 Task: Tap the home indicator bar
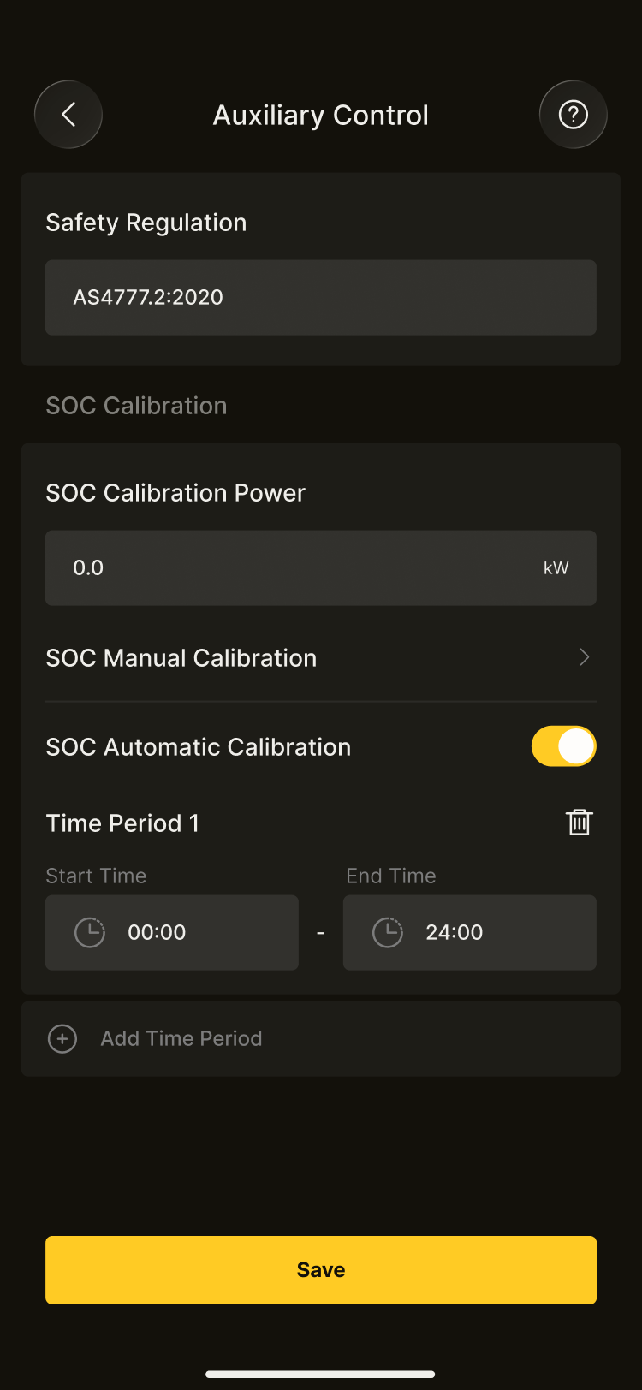tap(320, 1375)
